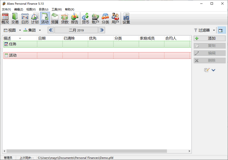Close the Alzex Personal Finance window
Image resolution: width=228 pixels, height=160 pixels.
coord(222,4)
